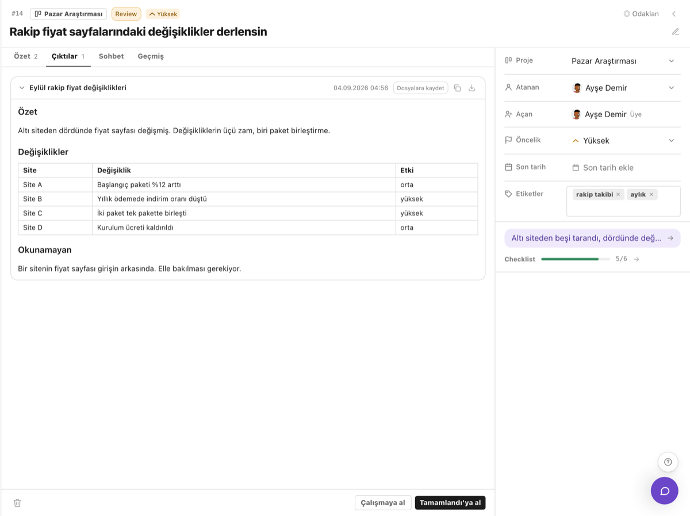Download the Eylül rakip fiyat output

472,88
